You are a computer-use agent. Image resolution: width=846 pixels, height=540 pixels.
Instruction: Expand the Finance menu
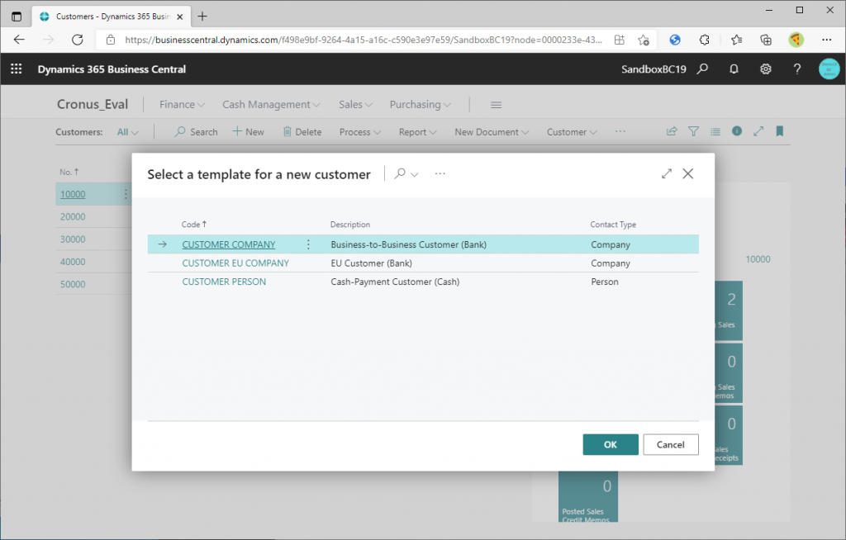point(182,105)
